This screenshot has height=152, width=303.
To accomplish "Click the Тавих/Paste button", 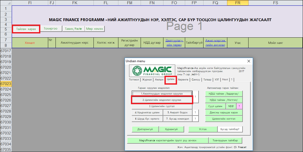I will 73,28.
